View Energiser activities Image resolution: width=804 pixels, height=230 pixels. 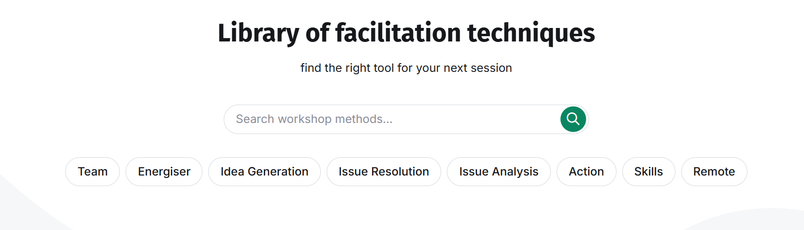click(164, 172)
